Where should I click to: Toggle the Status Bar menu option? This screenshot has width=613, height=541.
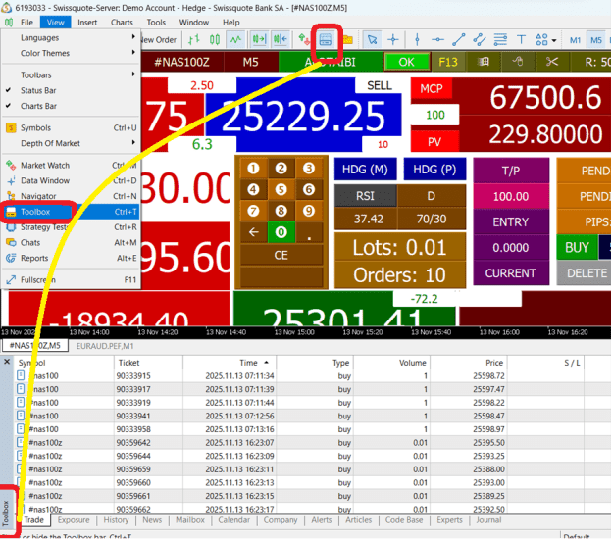[71, 90]
